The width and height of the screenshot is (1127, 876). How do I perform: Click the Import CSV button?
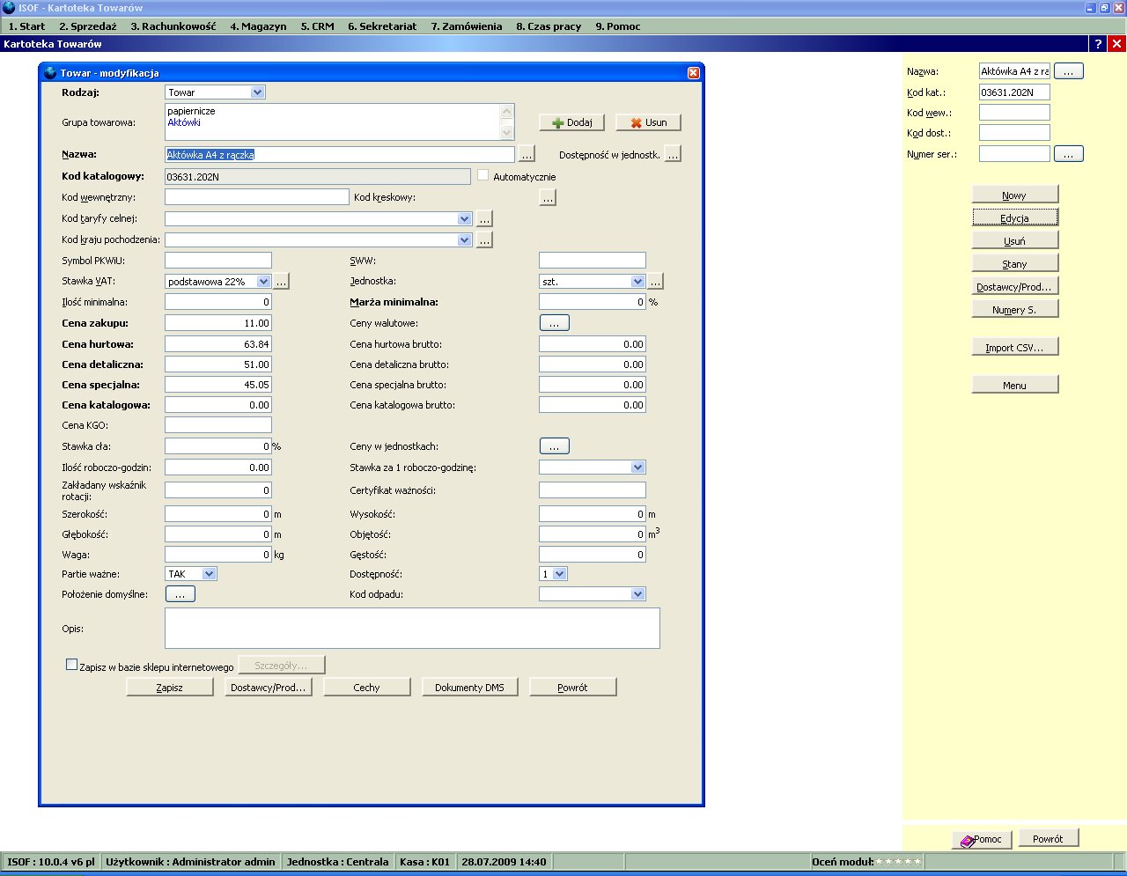(x=1014, y=348)
